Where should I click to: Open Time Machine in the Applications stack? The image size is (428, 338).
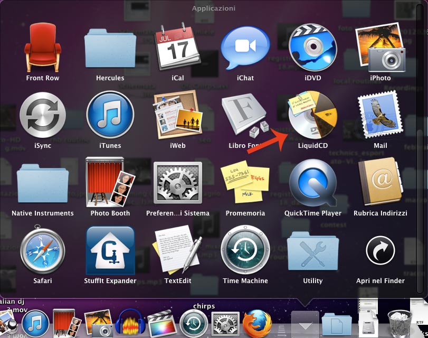click(x=245, y=250)
